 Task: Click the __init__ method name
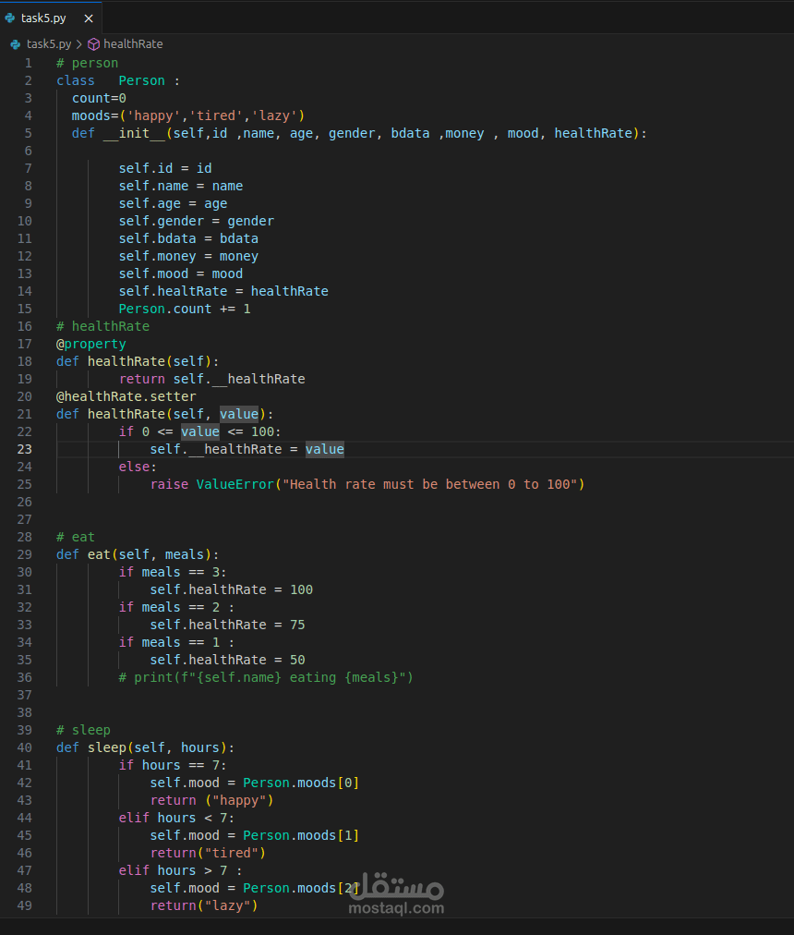point(134,133)
